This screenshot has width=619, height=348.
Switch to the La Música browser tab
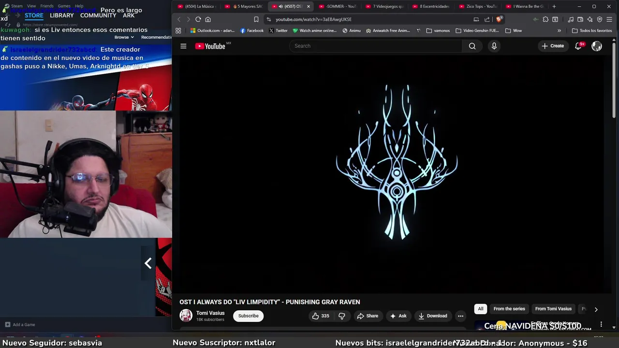pyautogui.click(x=196, y=6)
